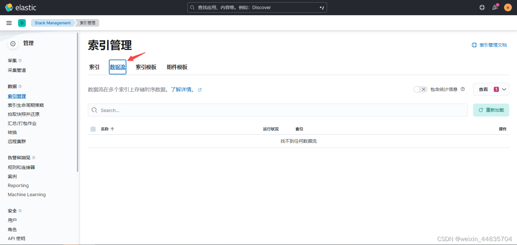Open the user avatar menu
Viewport: 517px width, 245px height.
point(508,7)
